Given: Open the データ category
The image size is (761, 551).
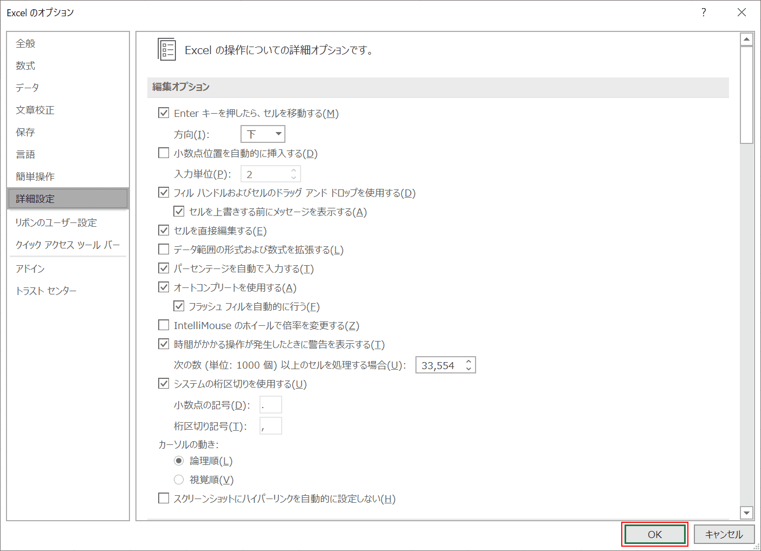Looking at the screenshot, I should (x=68, y=88).
